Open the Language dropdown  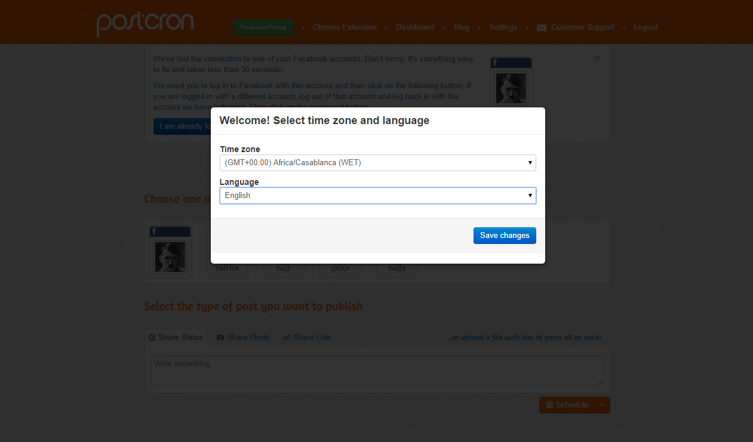point(377,196)
